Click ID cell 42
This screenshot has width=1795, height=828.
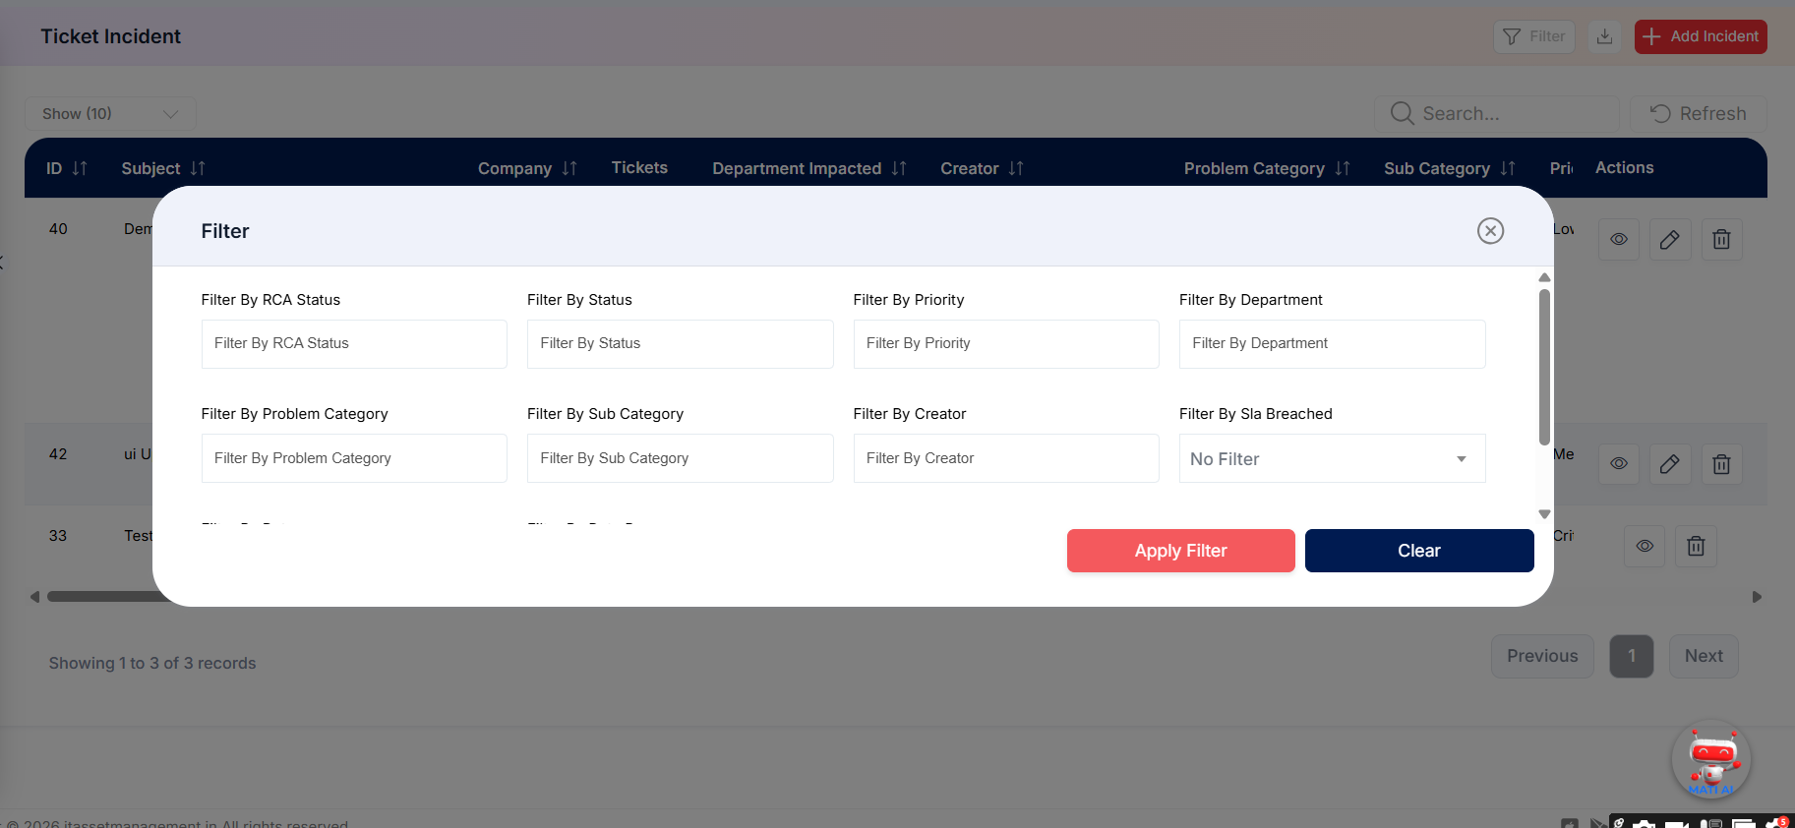[x=58, y=454]
